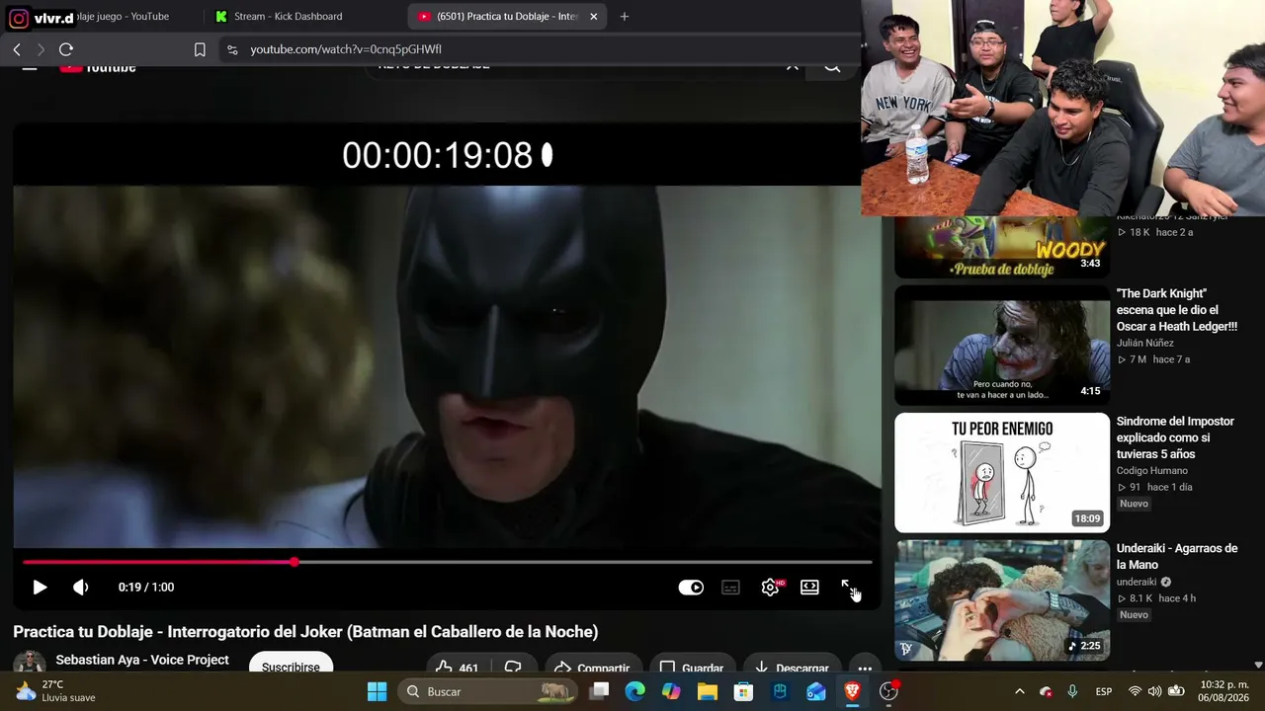Click the Sebastian Aya channel avatar
1265x711 pixels.
pyautogui.click(x=29, y=663)
